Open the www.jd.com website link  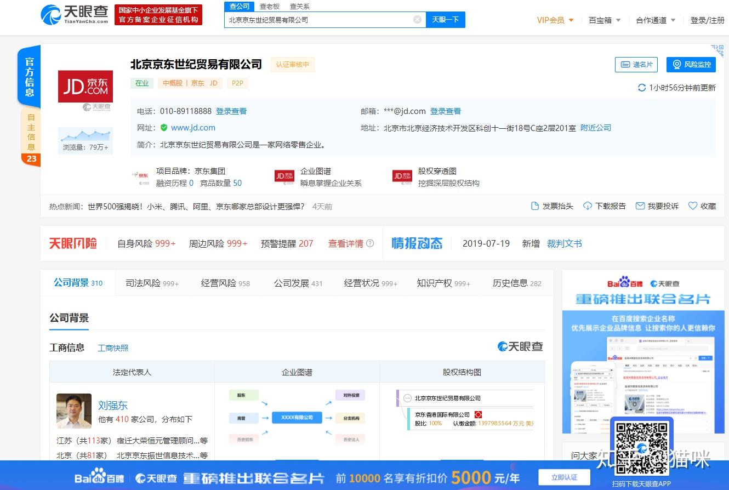193,128
